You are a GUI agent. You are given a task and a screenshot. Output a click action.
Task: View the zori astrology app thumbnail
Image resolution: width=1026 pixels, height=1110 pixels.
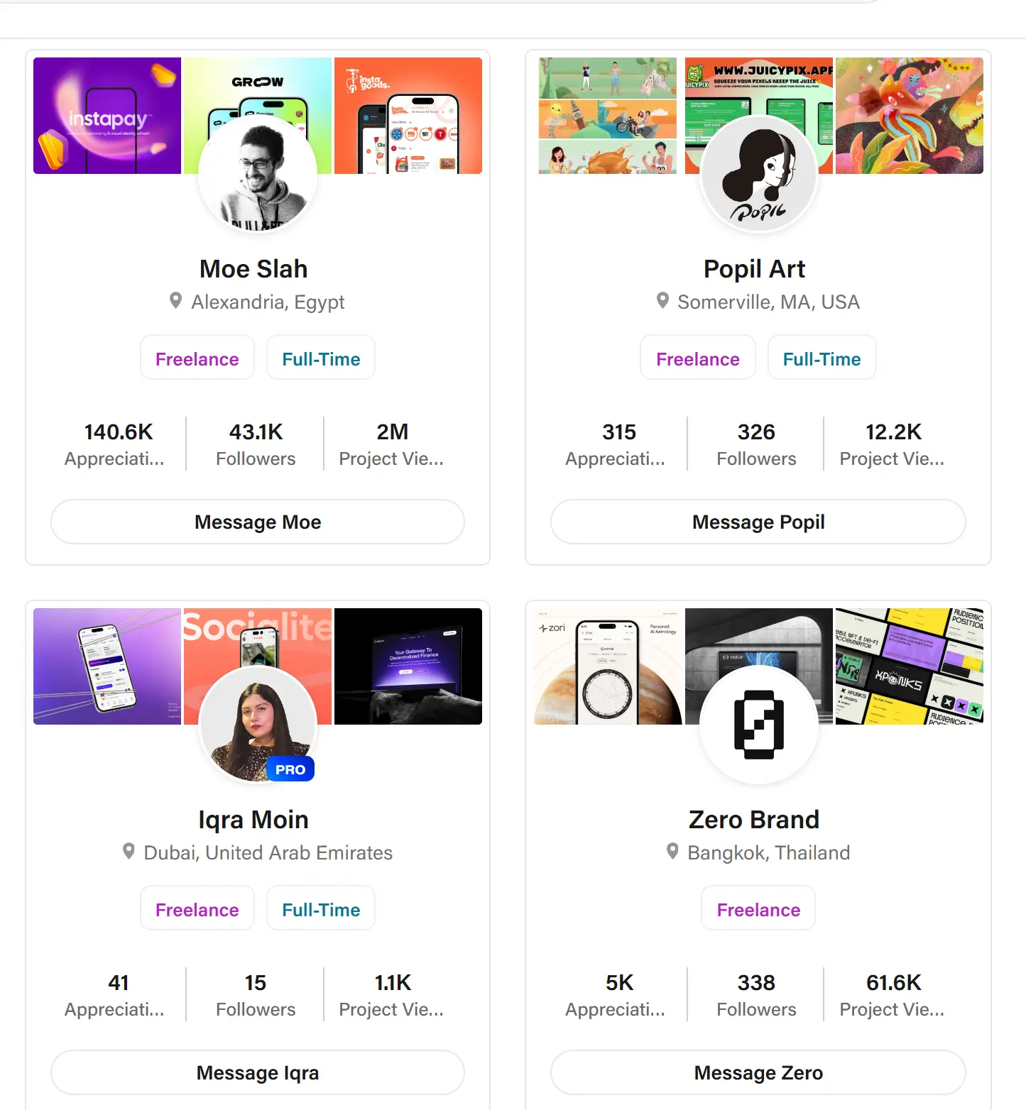608,666
